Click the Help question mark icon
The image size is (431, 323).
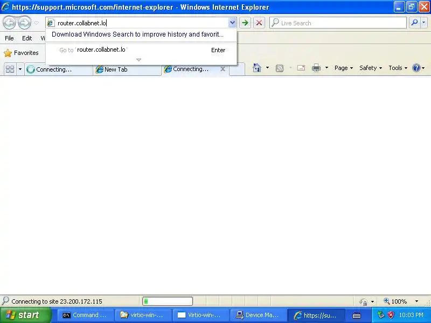click(416, 68)
